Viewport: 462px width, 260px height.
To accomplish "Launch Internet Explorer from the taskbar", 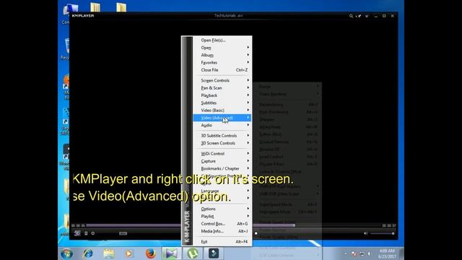I will coord(88,253).
